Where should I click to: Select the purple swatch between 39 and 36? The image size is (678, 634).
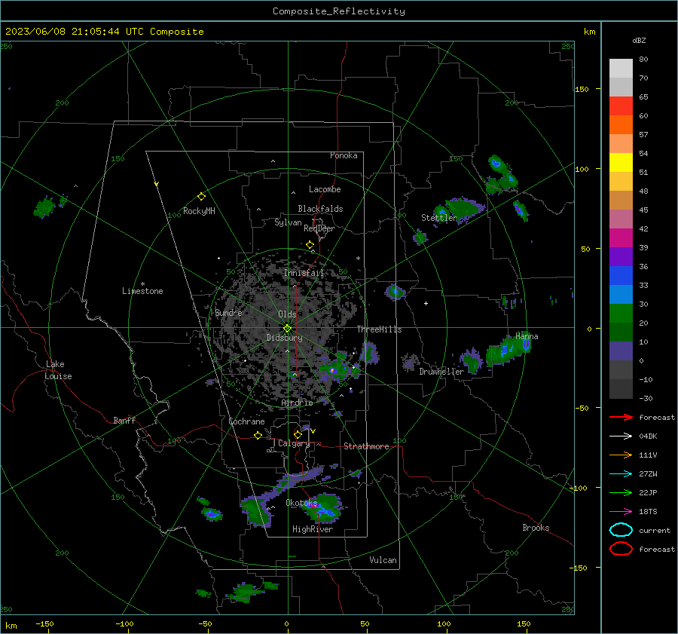click(621, 257)
